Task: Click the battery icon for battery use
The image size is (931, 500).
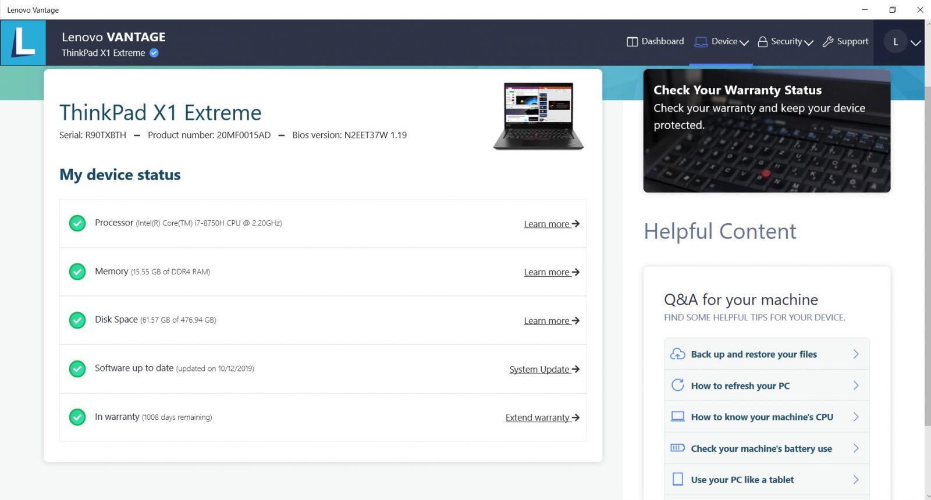Action: (x=677, y=448)
